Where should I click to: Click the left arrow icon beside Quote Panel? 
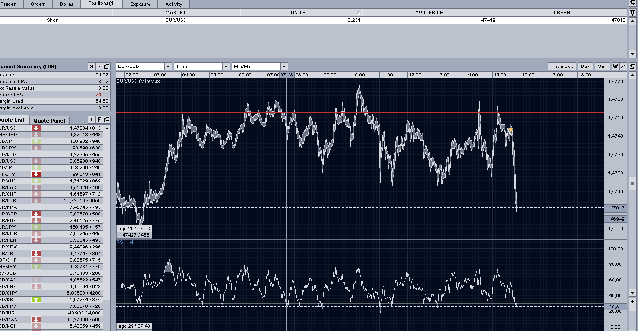pyautogui.click(x=92, y=120)
